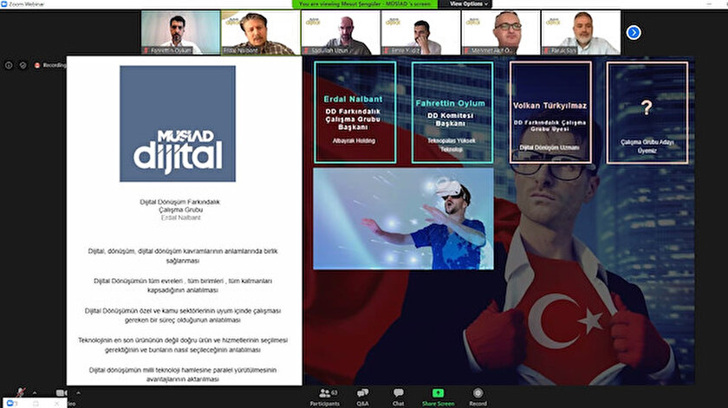This screenshot has width=728, height=408.
Task: Show next participants with the blue arrow
Action: [x=634, y=33]
